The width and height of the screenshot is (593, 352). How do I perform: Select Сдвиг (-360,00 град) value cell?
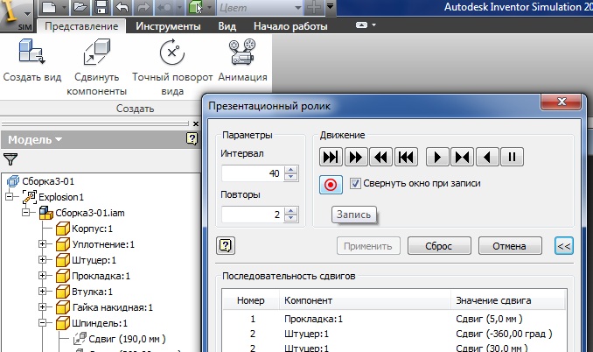504,334
